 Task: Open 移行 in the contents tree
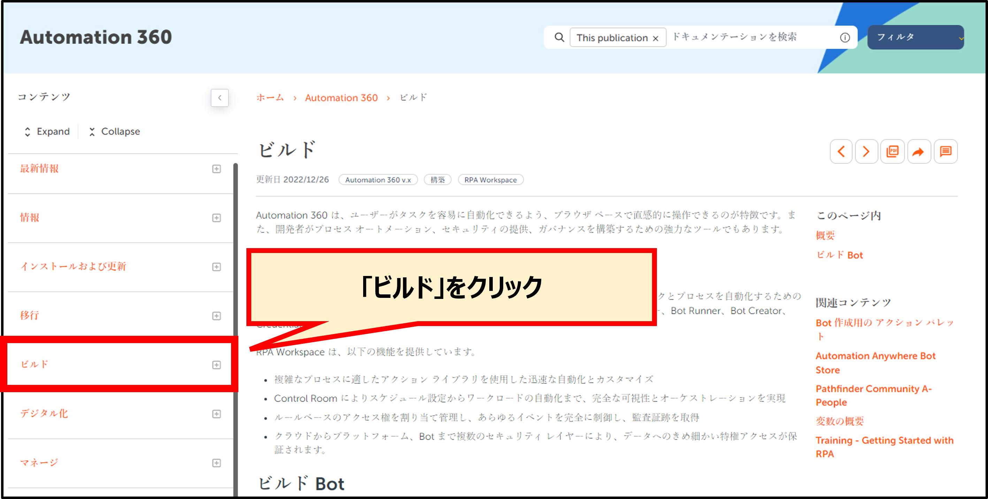point(30,315)
